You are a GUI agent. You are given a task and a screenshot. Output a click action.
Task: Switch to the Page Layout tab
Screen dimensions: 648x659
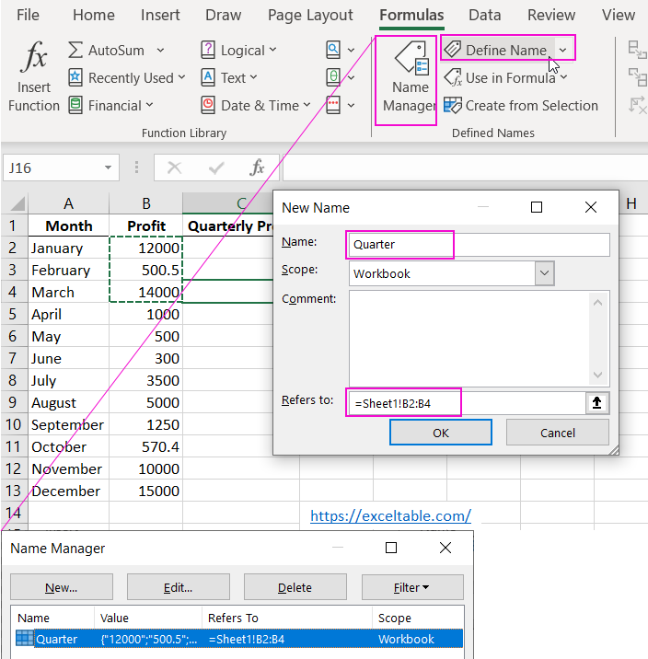[x=310, y=16]
